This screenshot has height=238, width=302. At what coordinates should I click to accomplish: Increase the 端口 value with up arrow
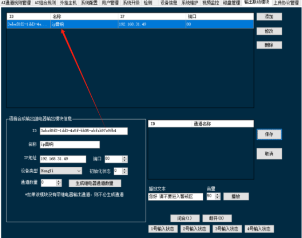click(x=124, y=157)
